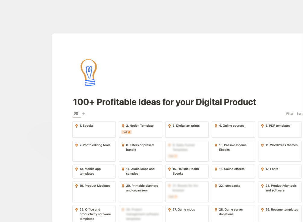Click the gallery view grid icon tab

pyautogui.click(x=76, y=114)
